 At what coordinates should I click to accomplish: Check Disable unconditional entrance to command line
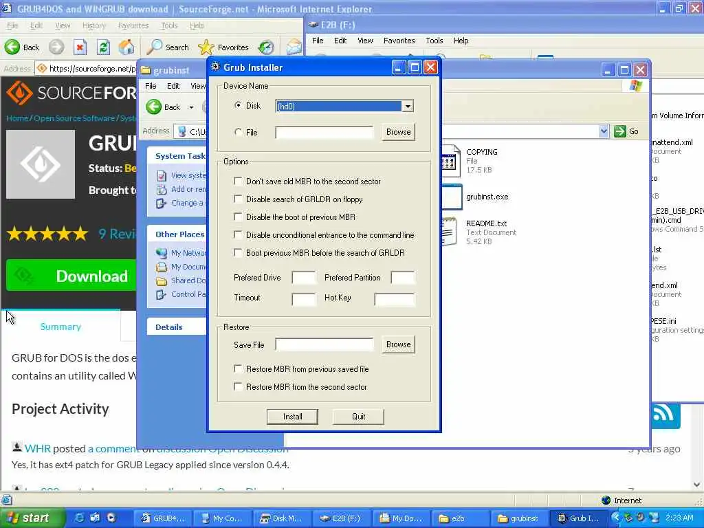coord(238,235)
